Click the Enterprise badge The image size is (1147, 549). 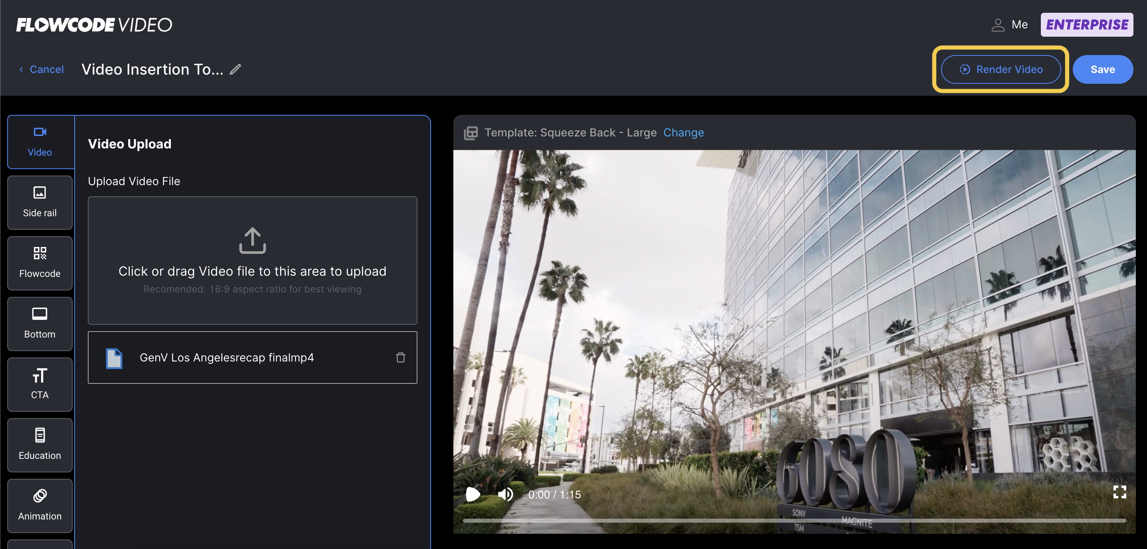(x=1086, y=24)
